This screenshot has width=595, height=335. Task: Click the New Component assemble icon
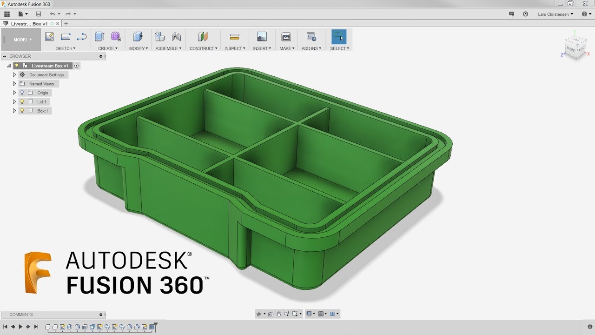(160, 36)
